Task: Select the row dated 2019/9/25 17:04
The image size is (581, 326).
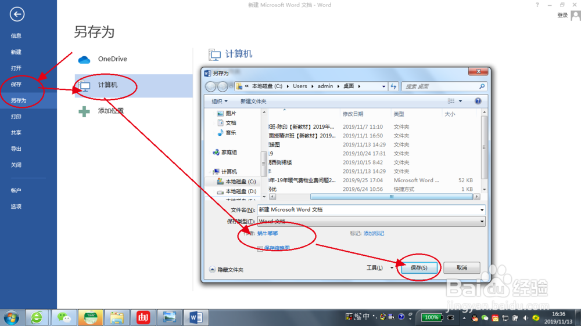Action: click(374, 180)
